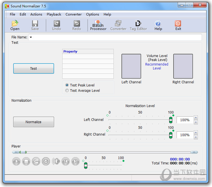Click rewind arrow at seek bar left end
This screenshot has height=187, width=212.
16,152
